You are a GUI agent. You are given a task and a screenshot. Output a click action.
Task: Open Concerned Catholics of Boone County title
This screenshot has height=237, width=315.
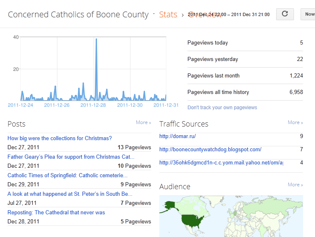point(78,15)
